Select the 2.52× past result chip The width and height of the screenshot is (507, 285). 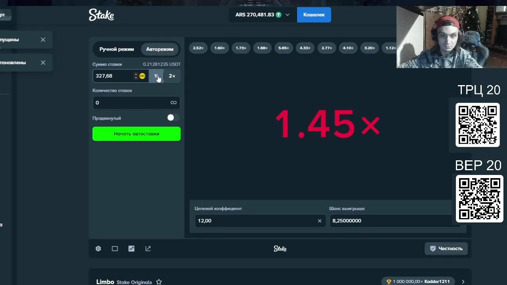tap(198, 48)
